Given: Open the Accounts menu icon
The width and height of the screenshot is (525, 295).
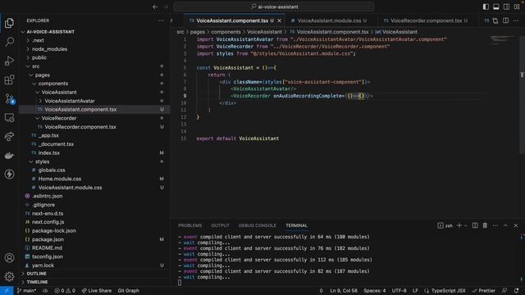Looking at the screenshot, I should [x=9, y=258].
